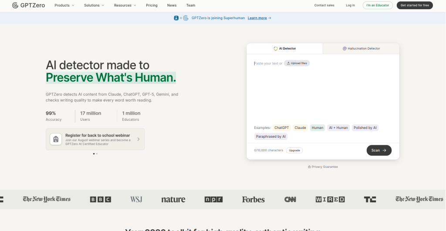Click the Hallucination Detector fingerprint icon
446x231 pixels.
tap(345, 49)
